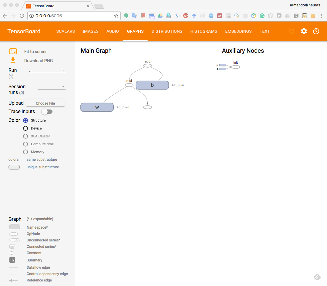Viewport: 327px width, 286px height.
Task: Open the Run dropdown
Action: (x=47, y=70)
